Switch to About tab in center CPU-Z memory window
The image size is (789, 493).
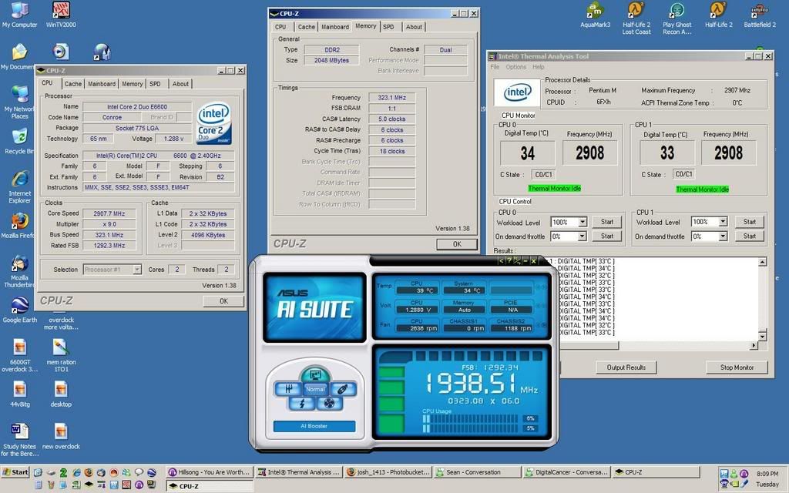tap(414, 27)
